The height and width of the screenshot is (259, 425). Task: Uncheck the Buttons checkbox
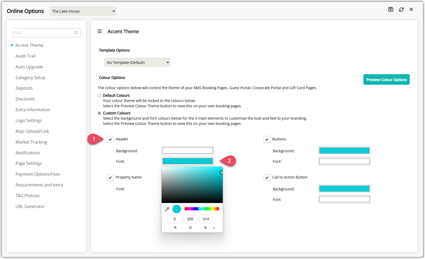tap(267, 139)
